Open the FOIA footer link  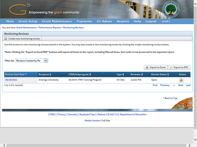coord(52,115)
